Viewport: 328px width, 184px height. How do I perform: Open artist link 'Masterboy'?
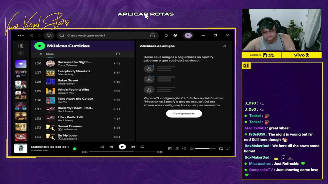[65, 74]
